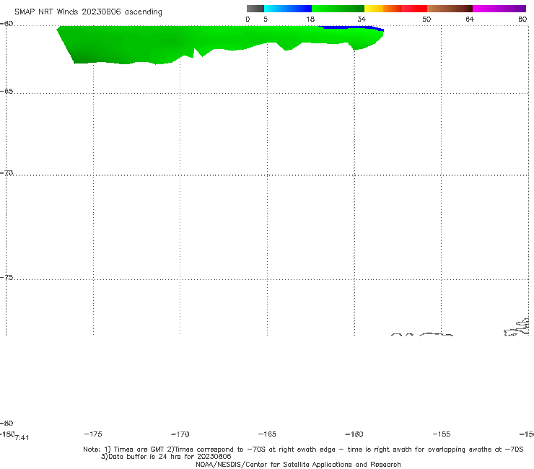Click the cyan-to-blue 5–18 color bar segment
Image resolution: width=534 pixels, height=469 pixels.
click(x=288, y=9)
